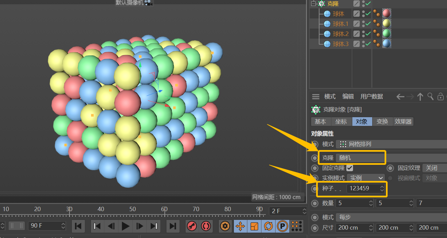Select the 球体.3 object in the tree
The height and width of the screenshot is (238, 447).
[341, 44]
